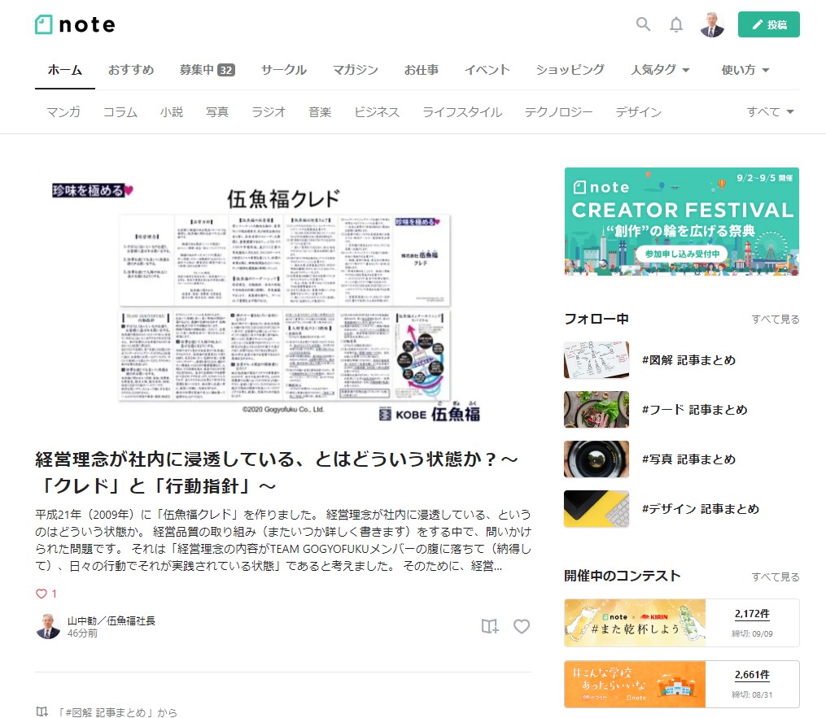Open the #図解 記事まとめ link
Screen dimensions: 826x718
pos(688,360)
